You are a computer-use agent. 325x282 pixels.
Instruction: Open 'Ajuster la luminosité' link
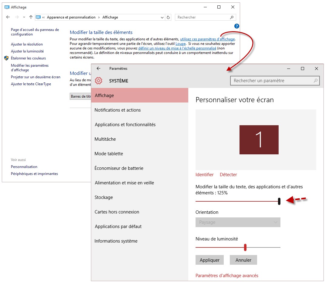tap(27, 51)
